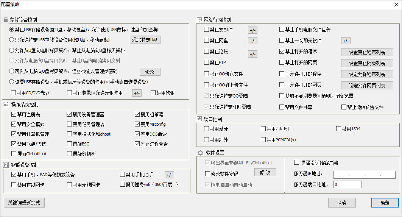Image resolution: width=402 pixels, height=217 pixels.
Task: Expand the +/- button beside 禁止一切聊天软件
Action: [x=346, y=41]
